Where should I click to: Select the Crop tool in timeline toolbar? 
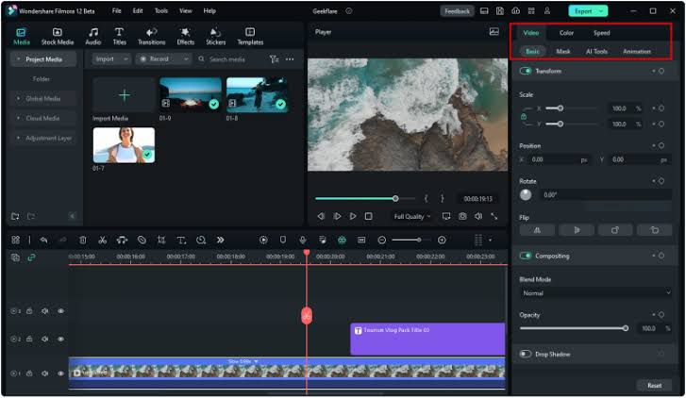pyautogui.click(x=161, y=240)
